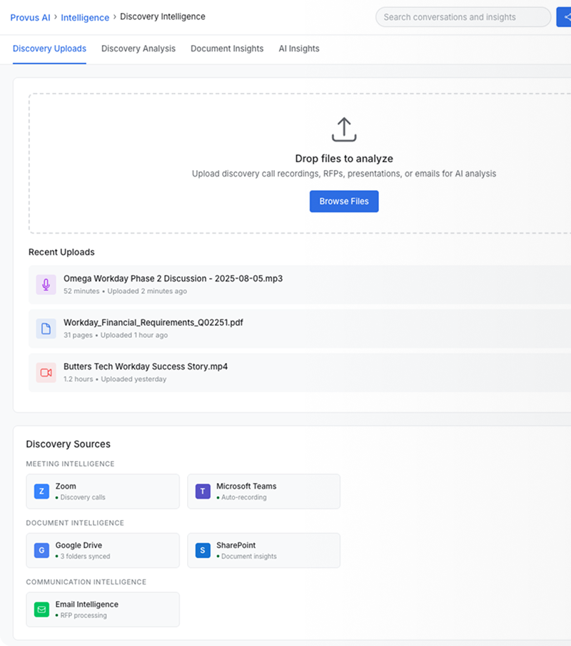
Task: Click the microphone icon for Omega recording
Action: click(x=46, y=284)
